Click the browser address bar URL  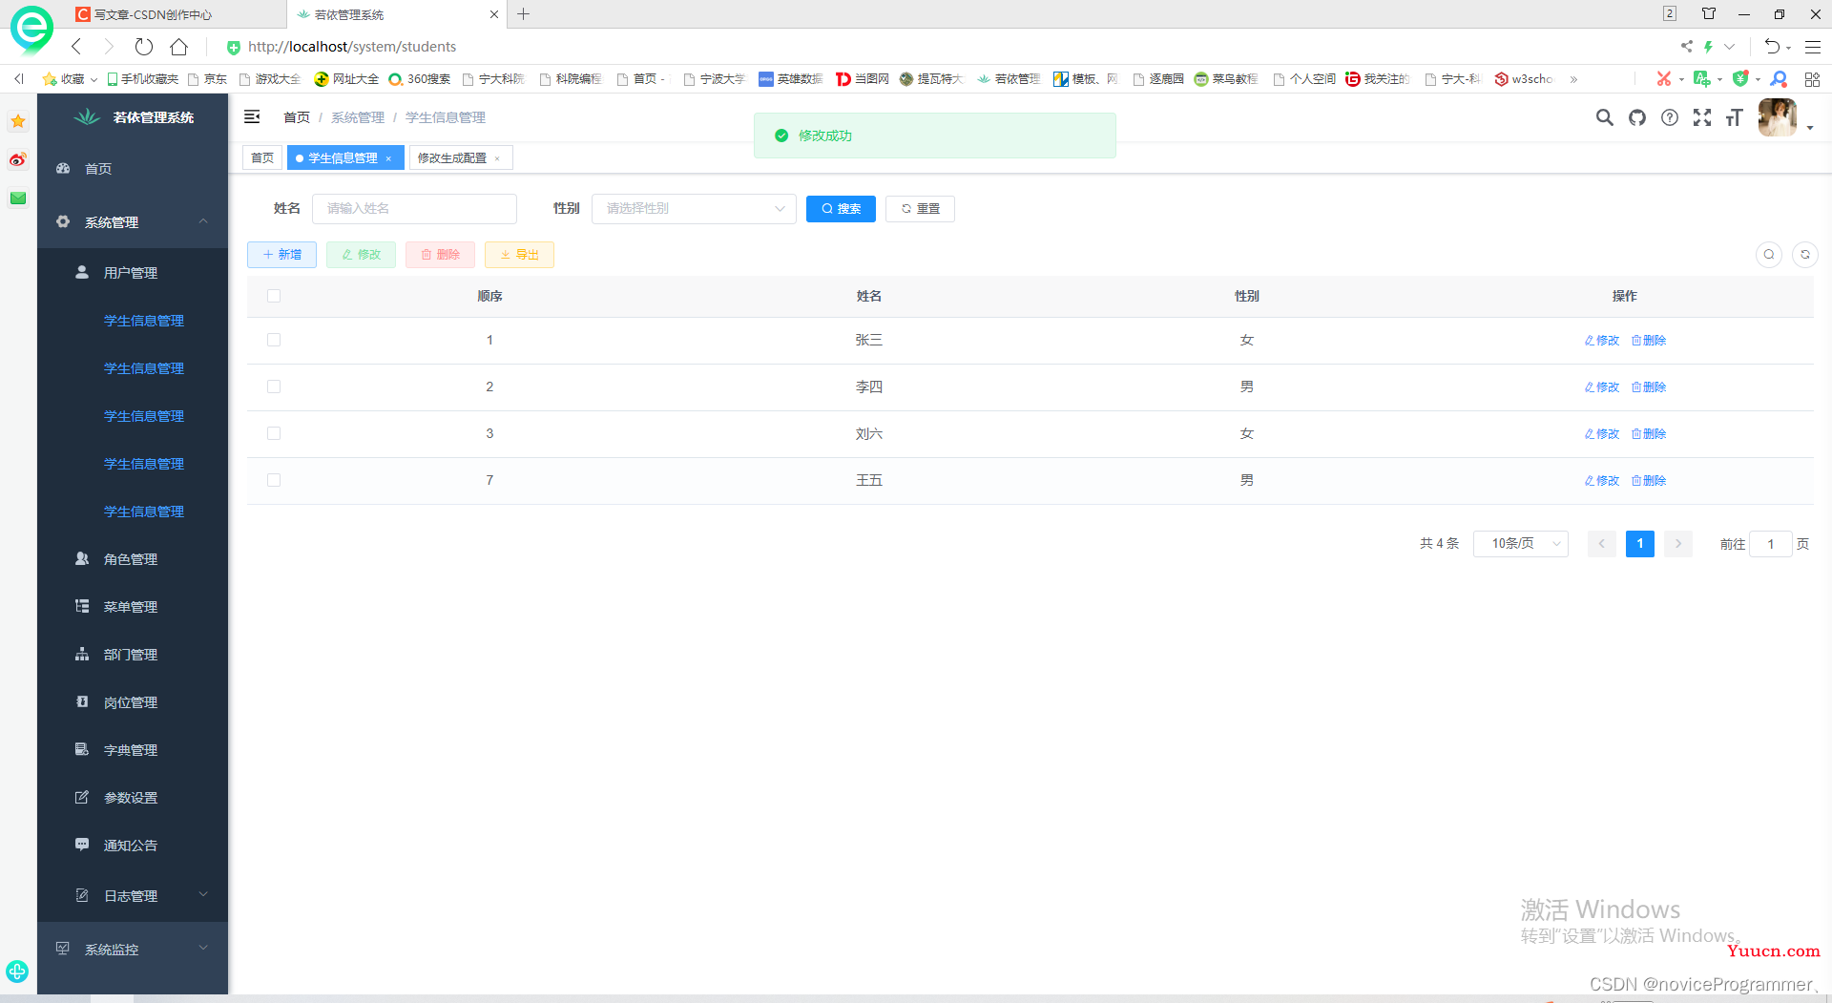click(352, 47)
